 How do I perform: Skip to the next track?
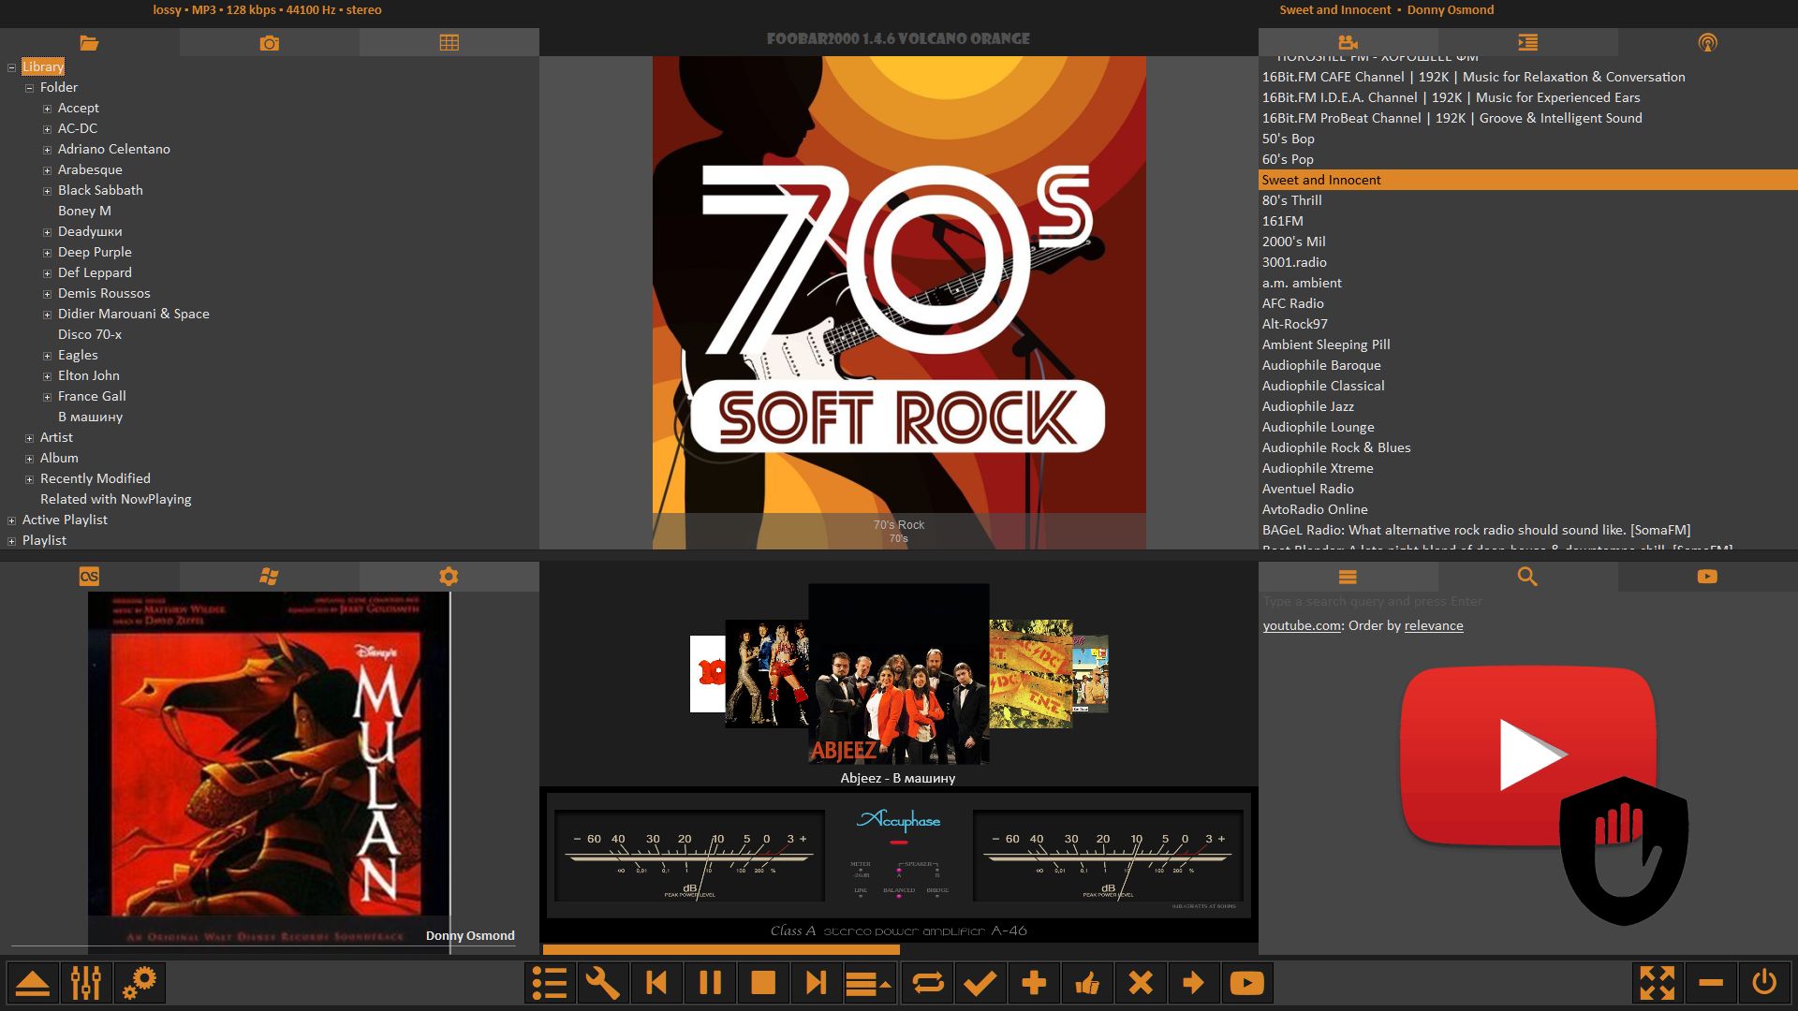coord(816,983)
